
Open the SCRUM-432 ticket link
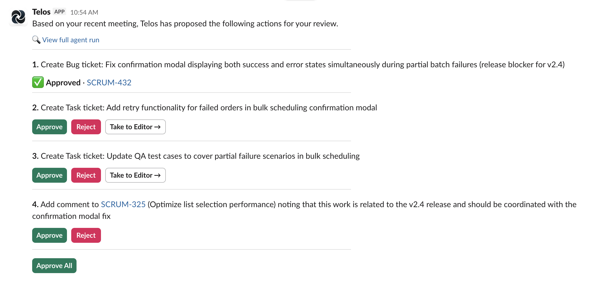pyautogui.click(x=109, y=83)
